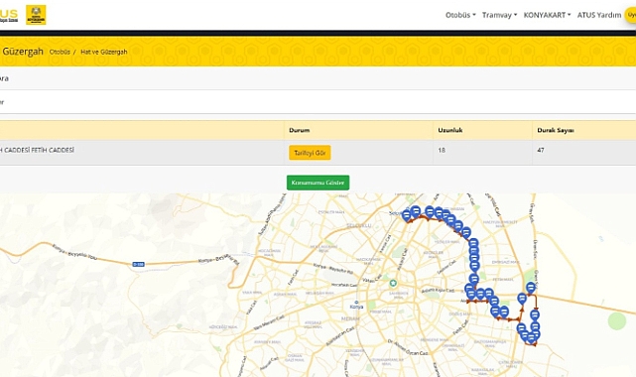Click the Konya city label marker on map
The width and height of the screenshot is (636, 377).
click(356, 306)
